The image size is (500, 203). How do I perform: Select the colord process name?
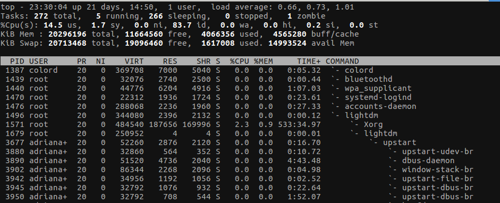[x=359, y=70]
